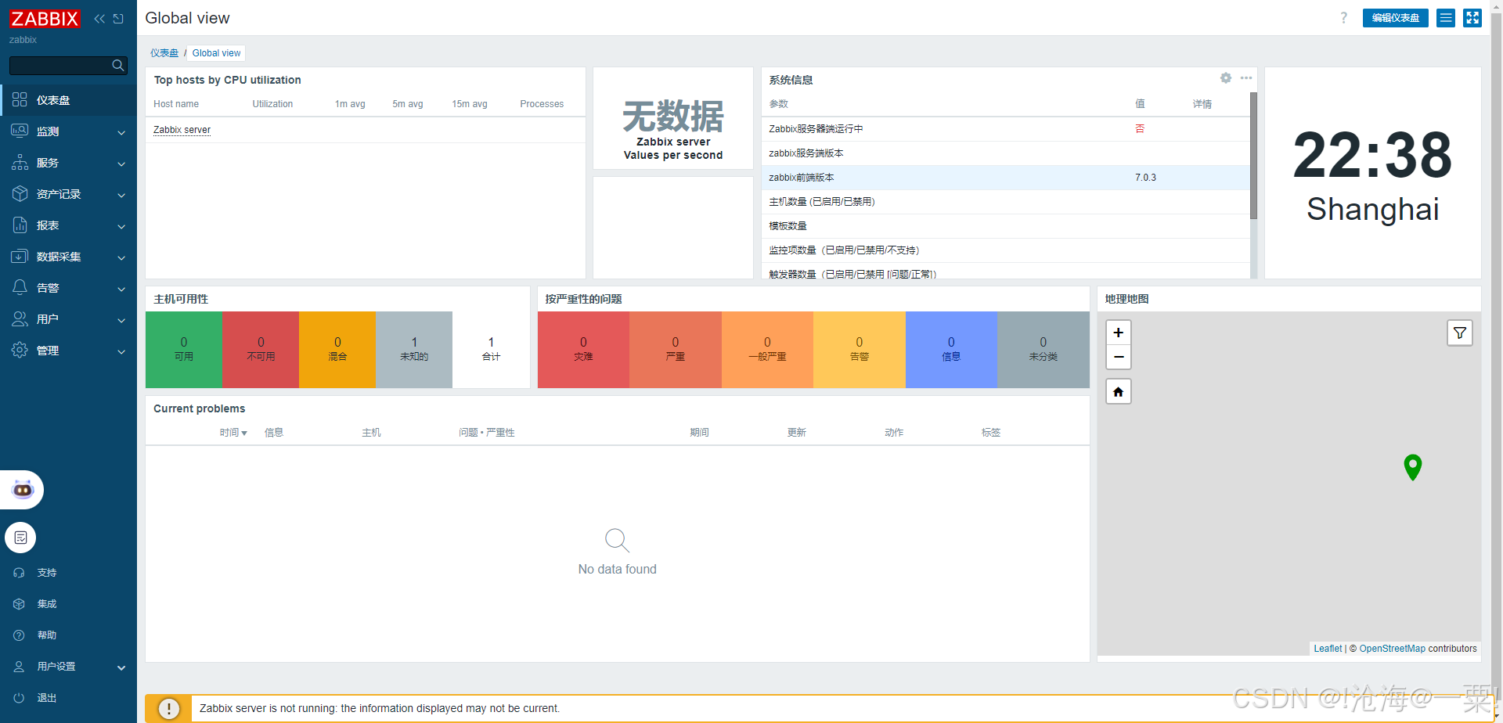Expand the 管理 menu chevron
1503x723 pixels.
pos(121,351)
